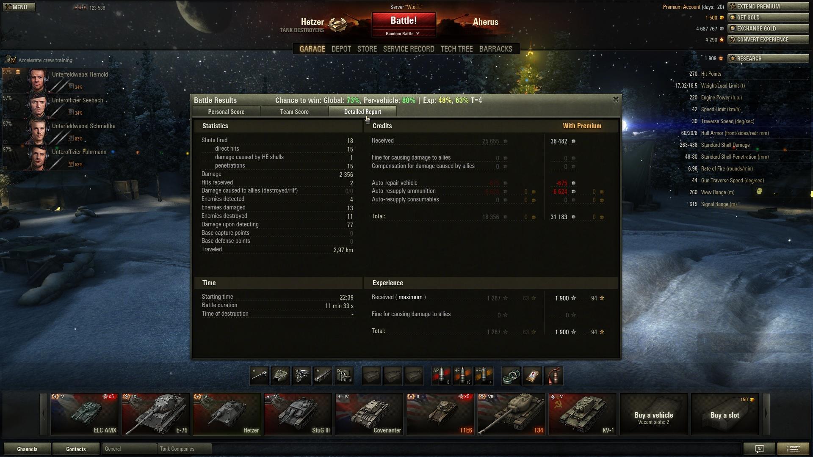Switch to the Team Score tab
The height and width of the screenshot is (457, 813).
pyautogui.click(x=294, y=112)
